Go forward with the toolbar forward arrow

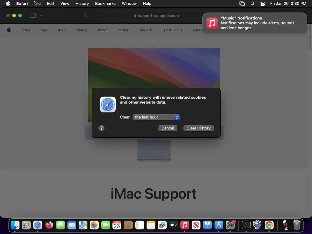[x=62, y=16]
